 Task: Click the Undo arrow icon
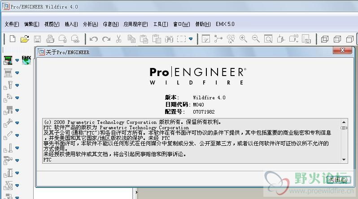(x=94, y=39)
